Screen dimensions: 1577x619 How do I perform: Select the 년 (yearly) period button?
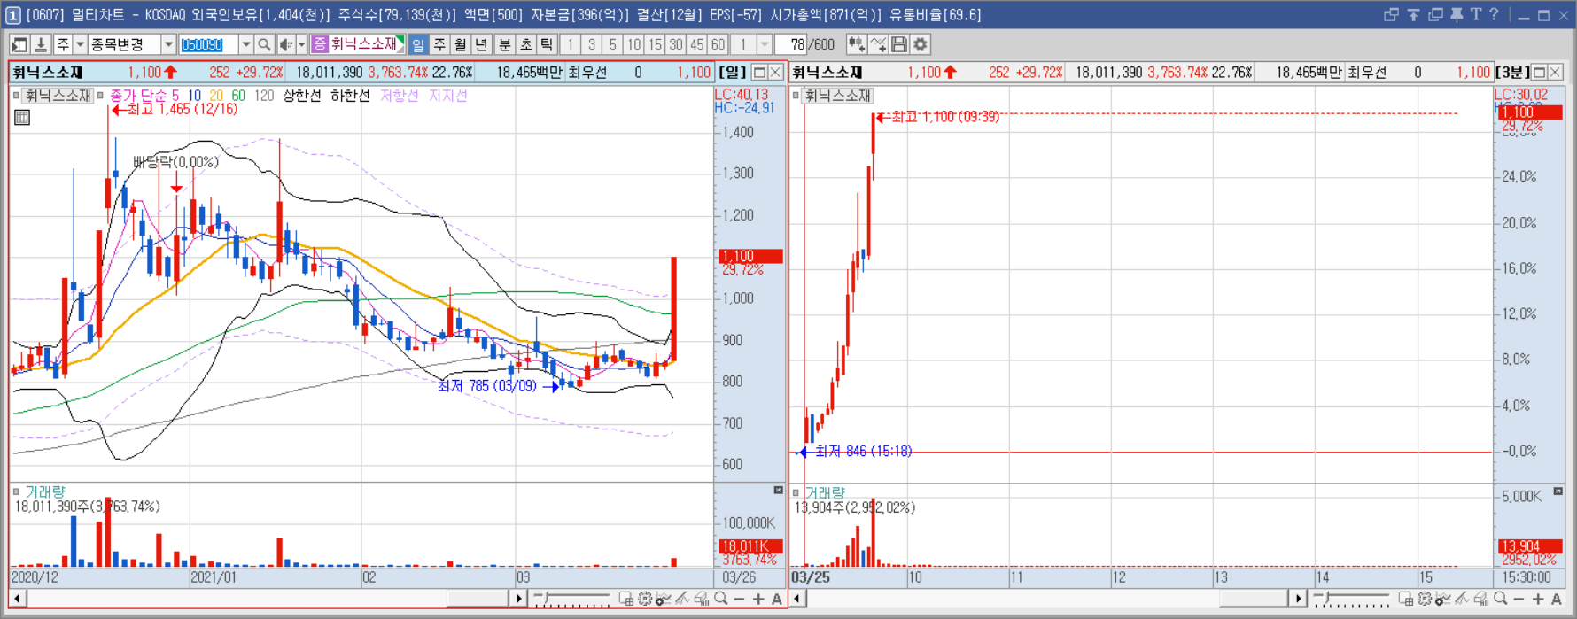[x=481, y=44]
